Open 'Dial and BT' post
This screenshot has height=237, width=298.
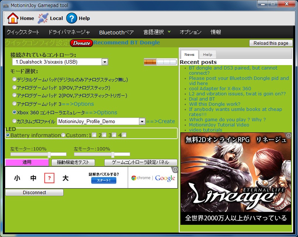[x=202, y=99]
